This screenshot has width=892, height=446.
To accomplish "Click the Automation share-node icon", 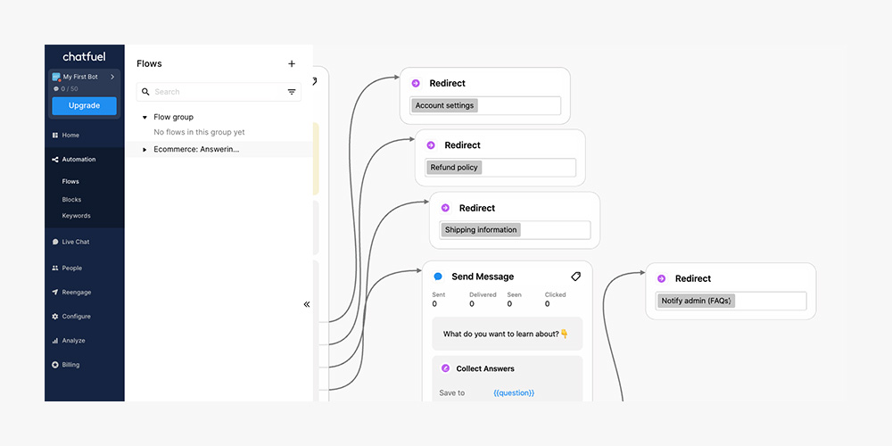I will point(55,160).
